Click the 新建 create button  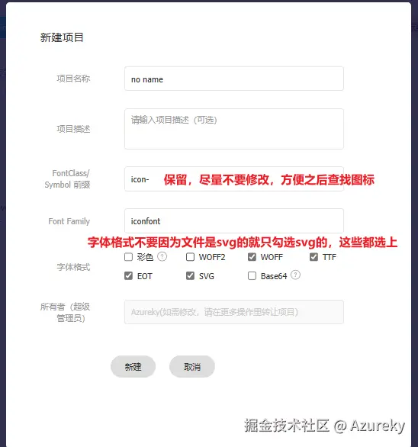[133, 367]
